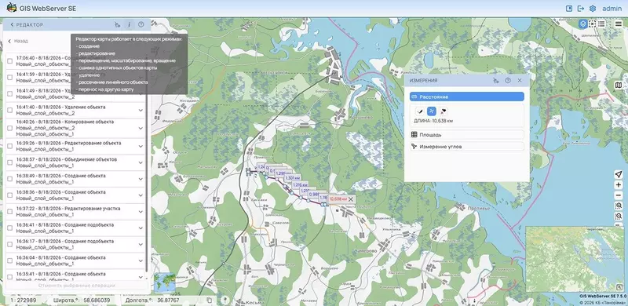Check the 16:41:49 operation checkbox
Viewport: 628px width, 306px height.
[x=10, y=93]
